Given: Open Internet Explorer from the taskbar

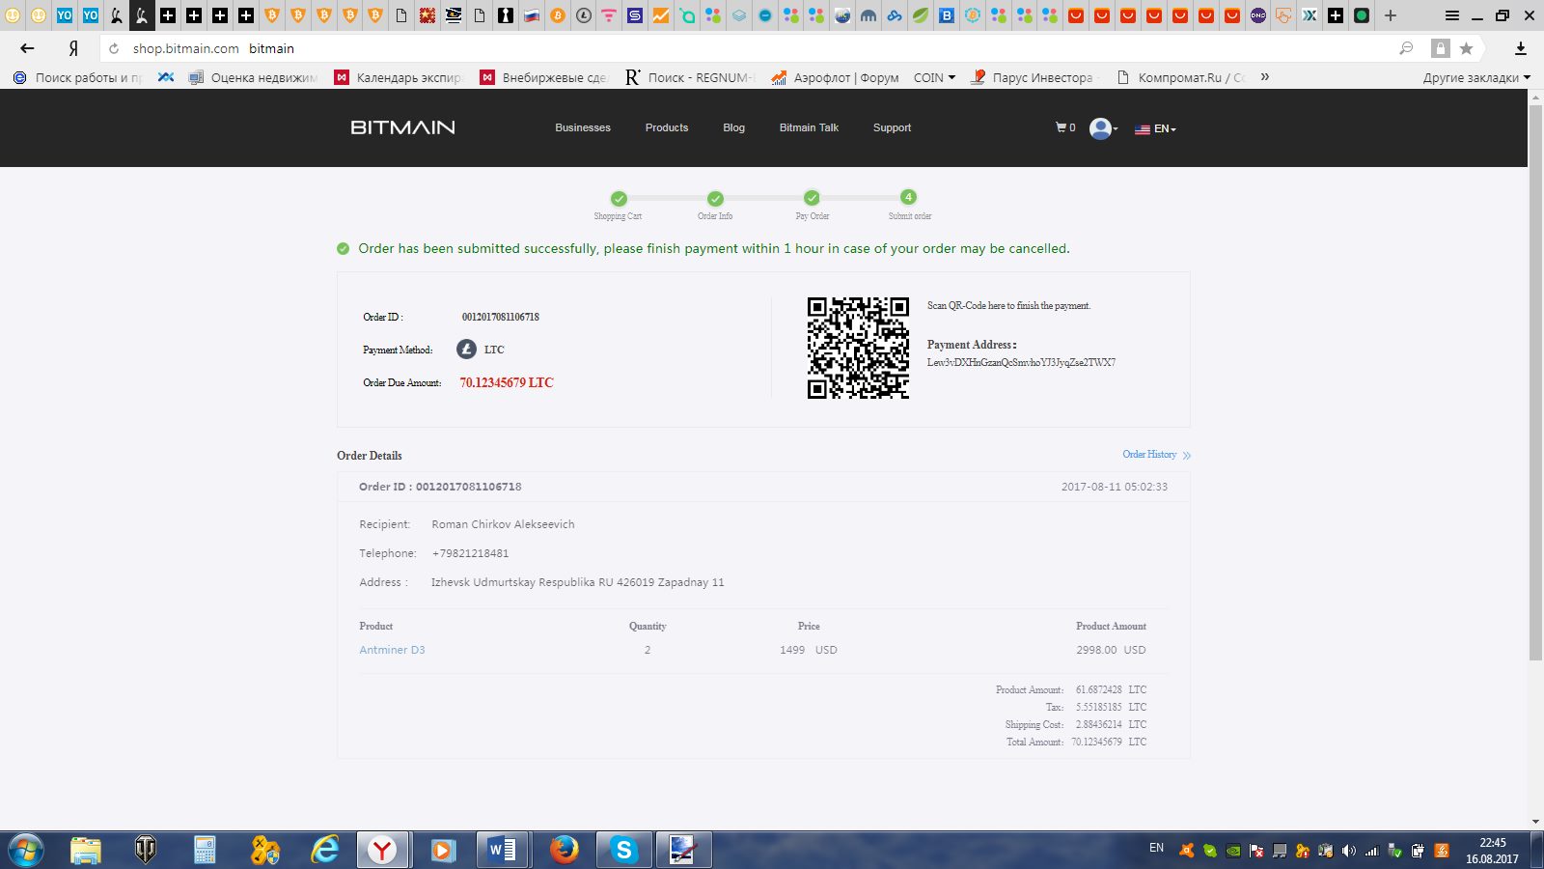Looking at the screenshot, I should (325, 850).
